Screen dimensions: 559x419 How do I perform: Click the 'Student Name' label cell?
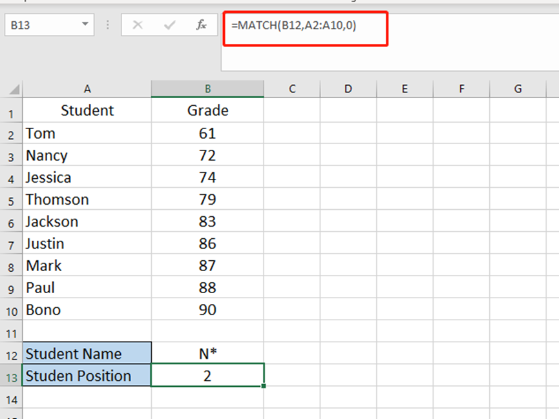[87, 354]
